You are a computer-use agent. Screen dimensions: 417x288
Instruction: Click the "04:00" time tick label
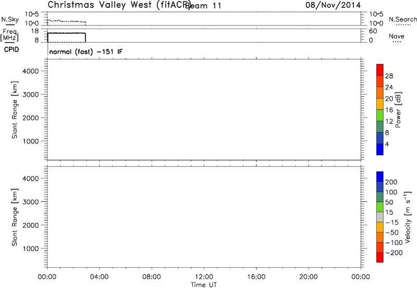[99, 277]
